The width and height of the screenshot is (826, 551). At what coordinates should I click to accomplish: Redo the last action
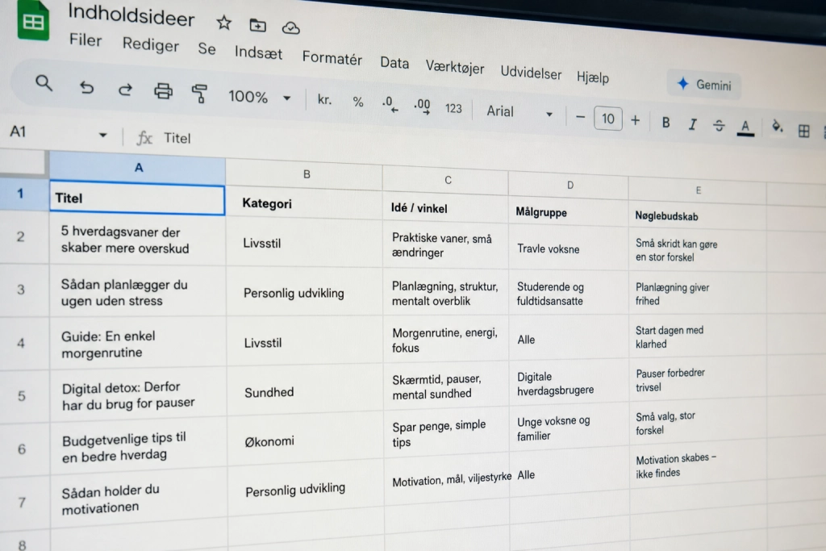[125, 89]
